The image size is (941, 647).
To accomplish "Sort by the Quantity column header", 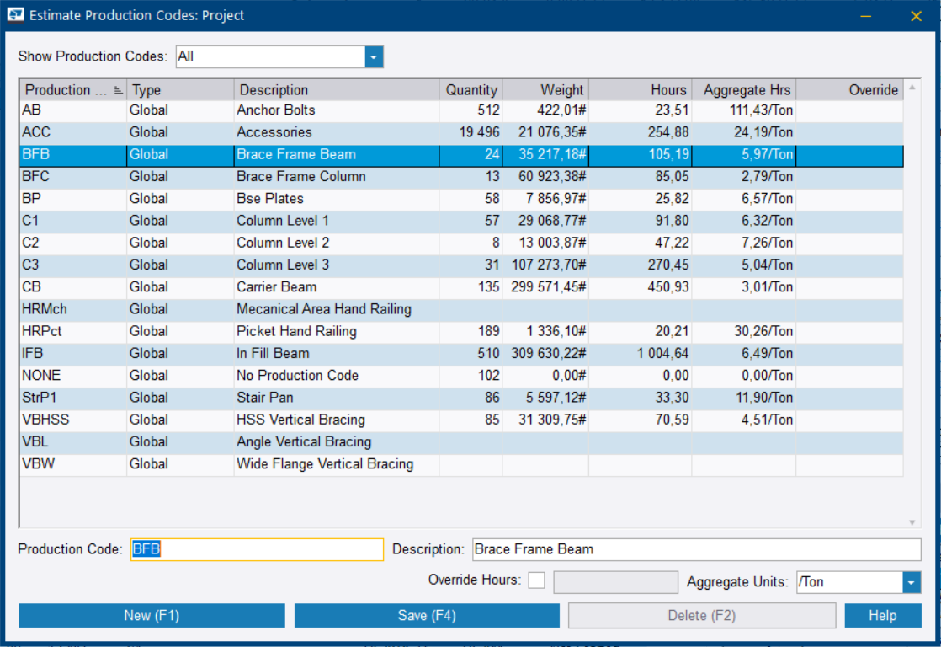I will click(x=470, y=90).
